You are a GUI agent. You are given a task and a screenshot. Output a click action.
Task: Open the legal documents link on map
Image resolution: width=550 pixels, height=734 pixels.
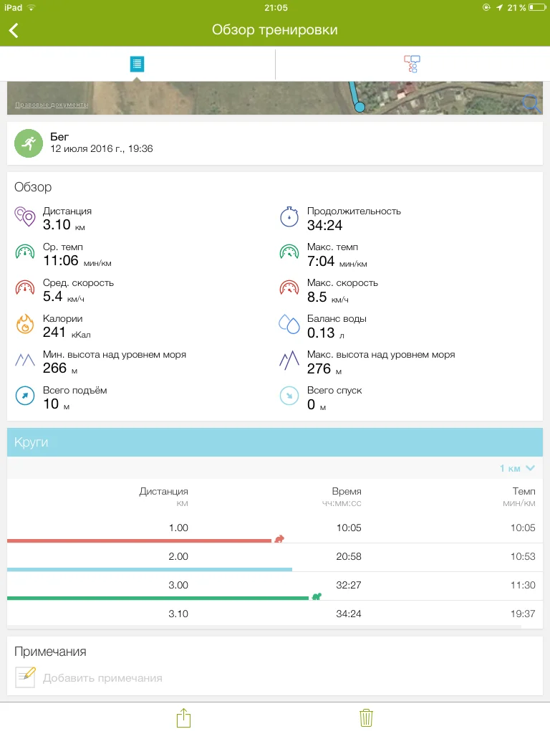pos(52,105)
